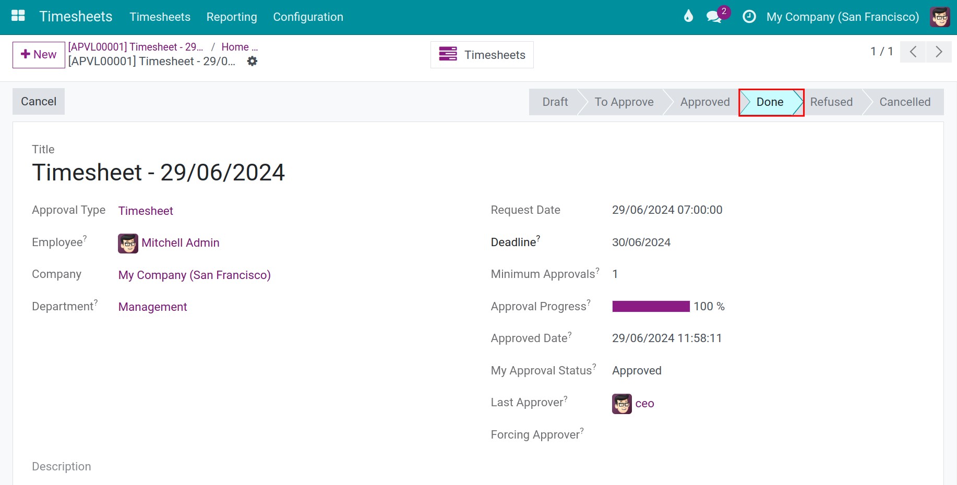The width and height of the screenshot is (957, 485).
Task: Go to previous record arrow
Action: click(x=913, y=52)
